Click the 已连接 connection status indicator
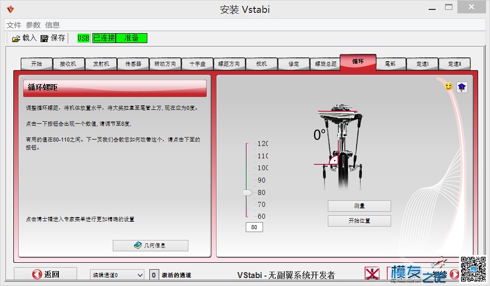Image resolution: width=490 pixels, height=286 pixels. click(x=104, y=38)
